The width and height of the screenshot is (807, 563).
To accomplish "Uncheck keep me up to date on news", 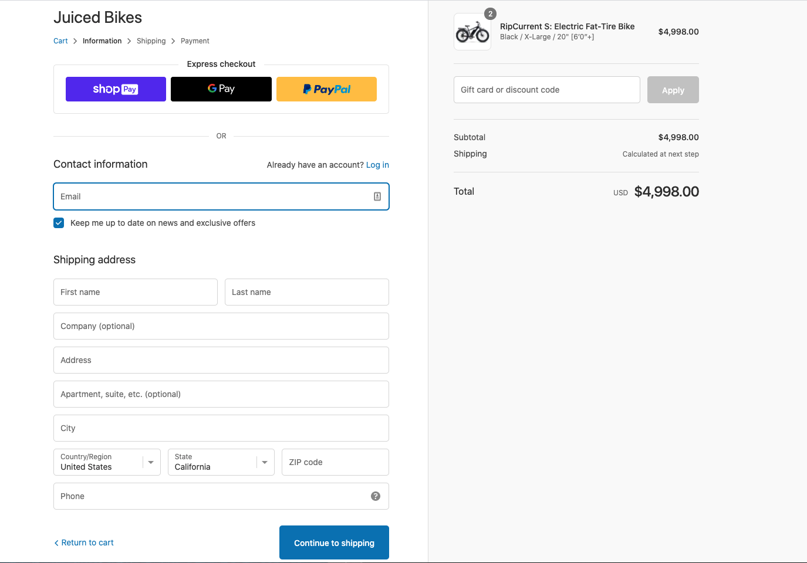I will tap(59, 223).
